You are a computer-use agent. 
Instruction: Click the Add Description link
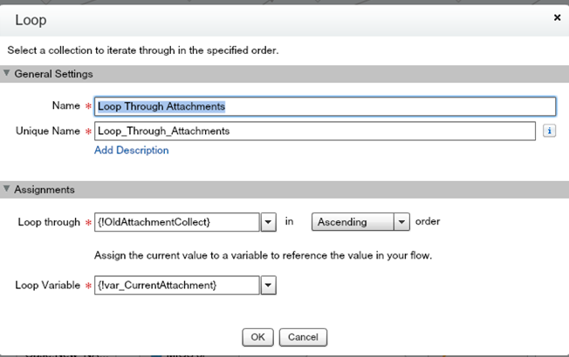pos(132,151)
